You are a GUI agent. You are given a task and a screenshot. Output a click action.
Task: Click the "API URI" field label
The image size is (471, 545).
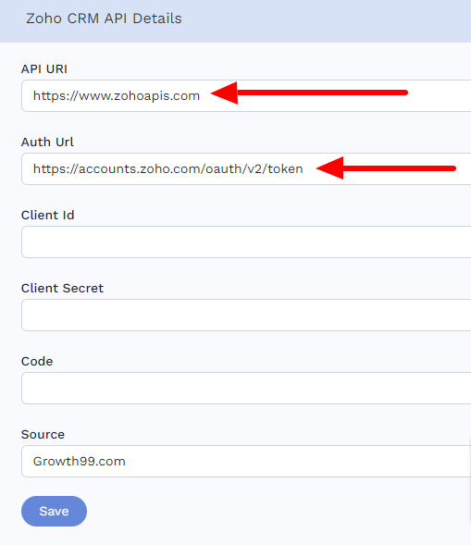point(44,68)
